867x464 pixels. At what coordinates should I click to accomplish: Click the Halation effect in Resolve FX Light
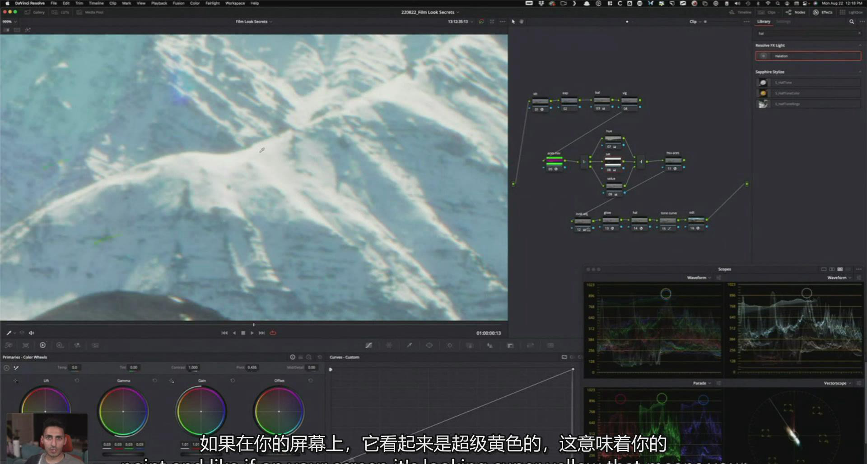pyautogui.click(x=808, y=56)
